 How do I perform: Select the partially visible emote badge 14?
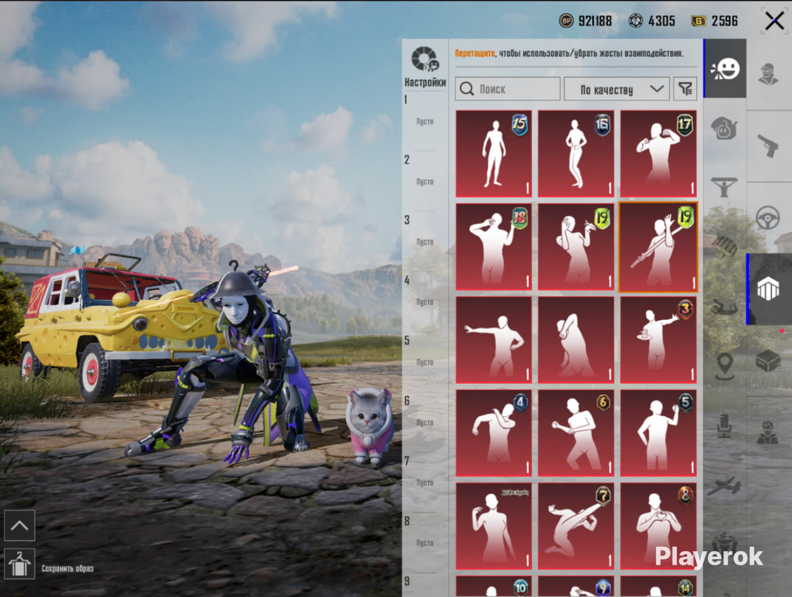pos(658,586)
